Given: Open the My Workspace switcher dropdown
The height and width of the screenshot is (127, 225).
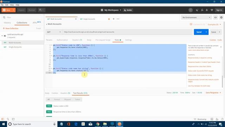Looking at the screenshot, I should [x=111, y=10].
